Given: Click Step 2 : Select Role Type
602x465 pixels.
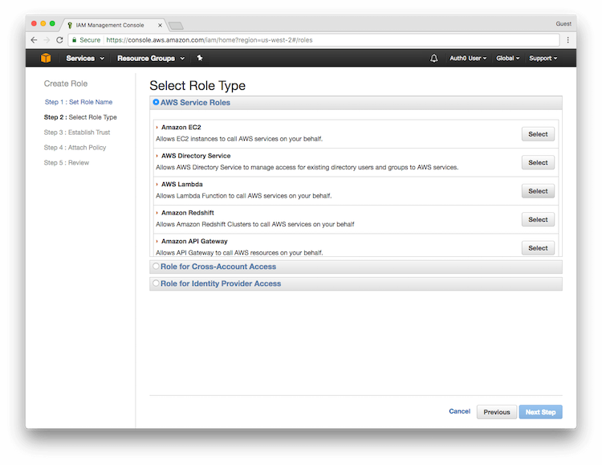Looking at the screenshot, I should pyautogui.click(x=80, y=117).
